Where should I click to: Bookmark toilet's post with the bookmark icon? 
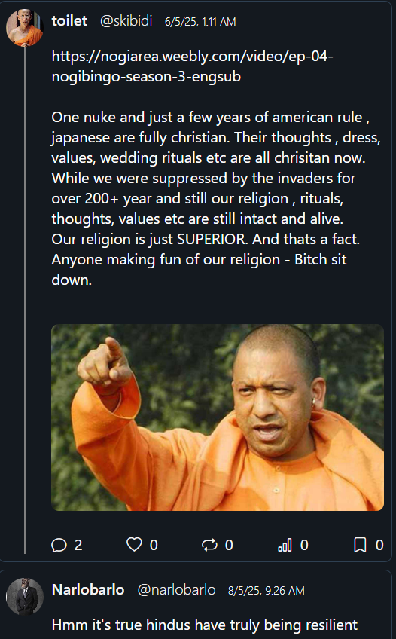coord(360,545)
